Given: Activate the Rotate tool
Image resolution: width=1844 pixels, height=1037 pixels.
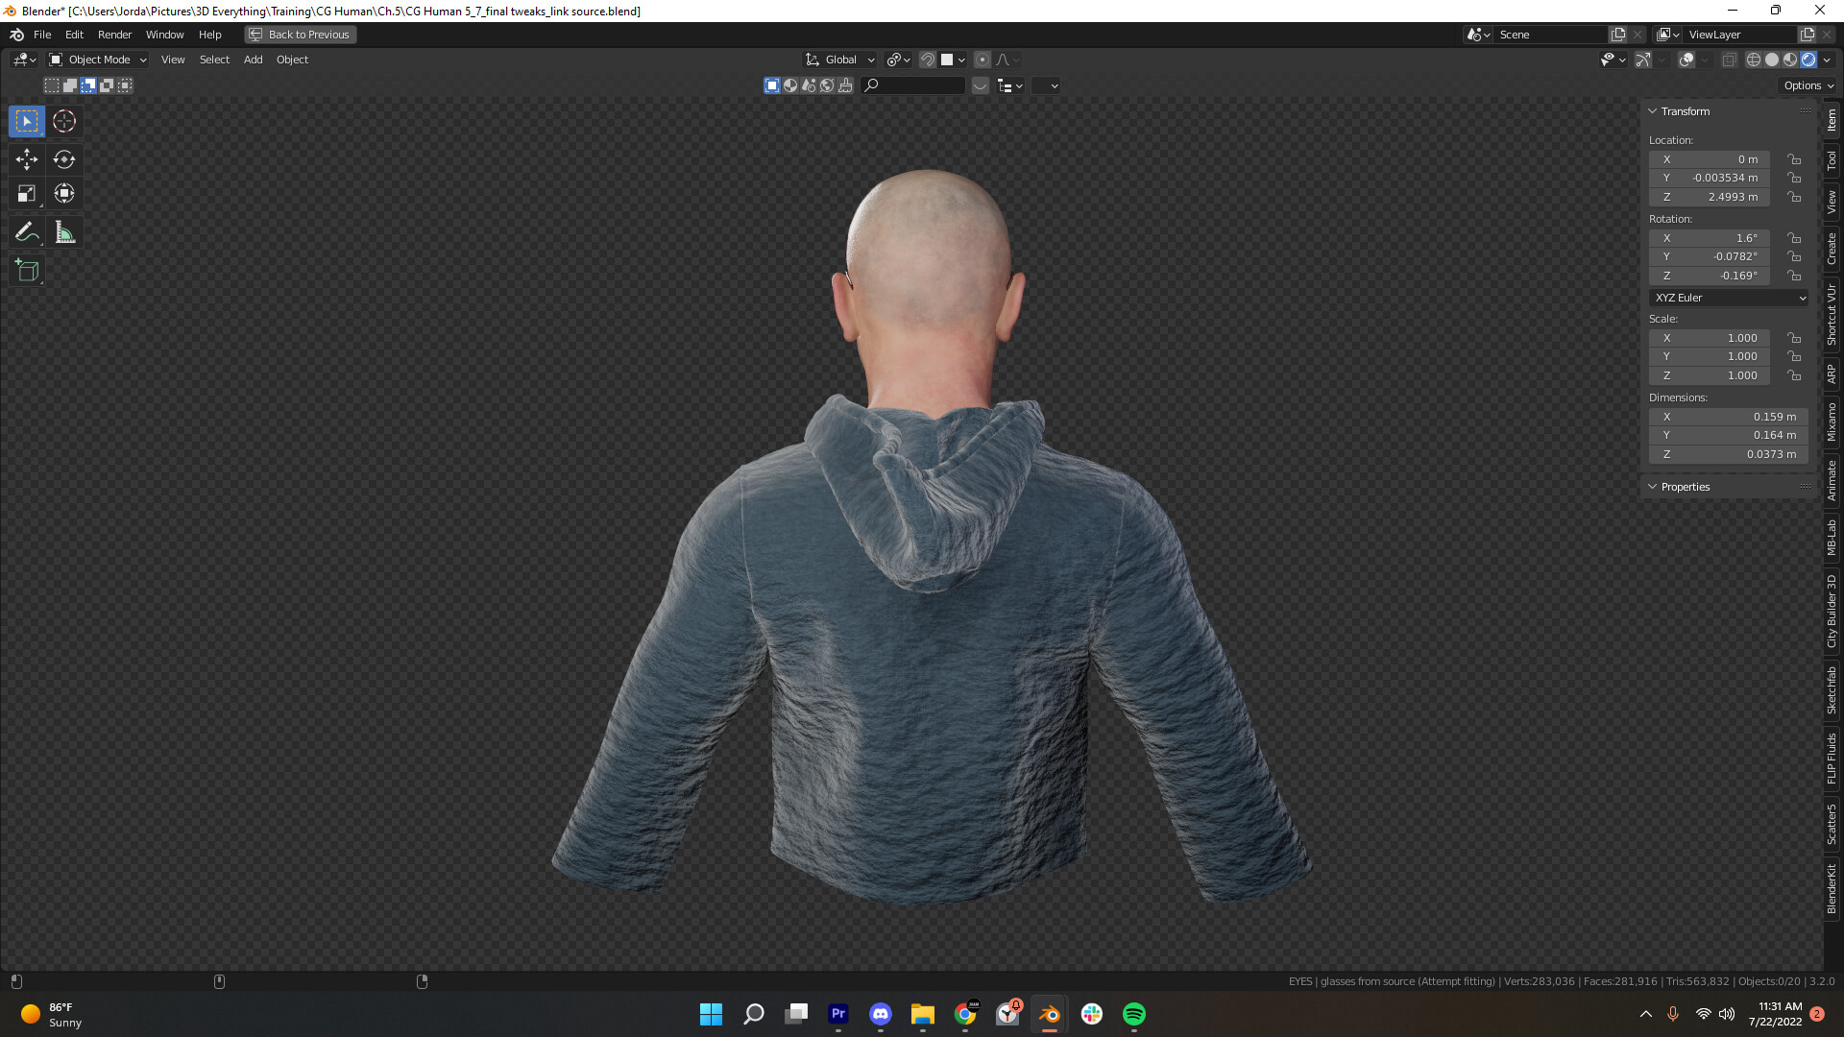Looking at the screenshot, I should coord(64,159).
